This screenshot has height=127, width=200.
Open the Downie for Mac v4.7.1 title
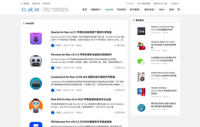point(81,32)
